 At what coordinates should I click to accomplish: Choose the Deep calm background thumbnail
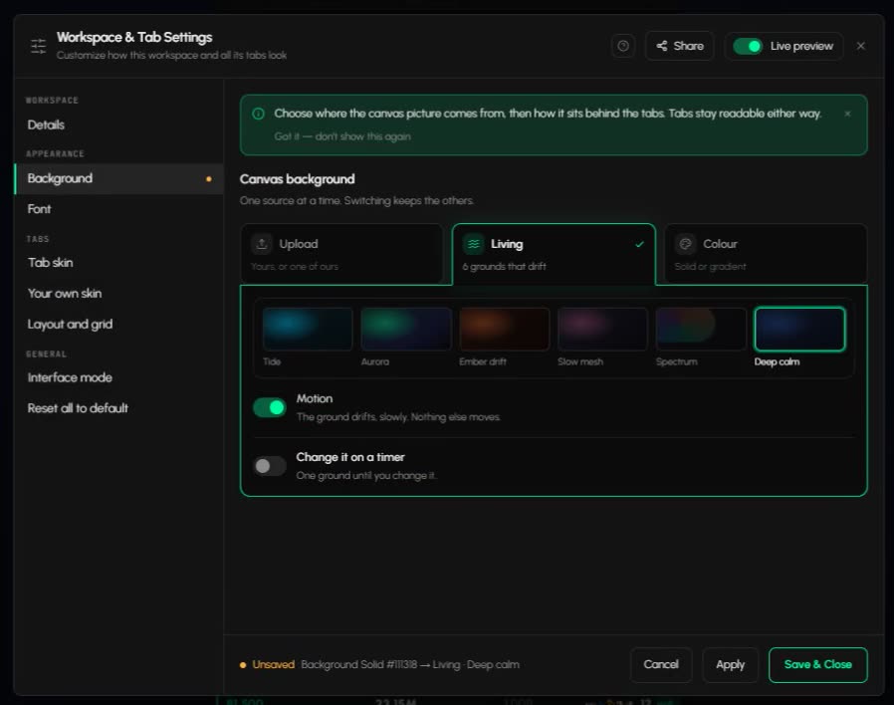point(799,330)
